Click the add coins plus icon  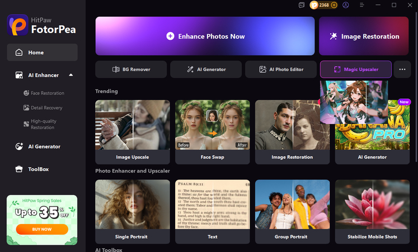[x=334, y=5]
